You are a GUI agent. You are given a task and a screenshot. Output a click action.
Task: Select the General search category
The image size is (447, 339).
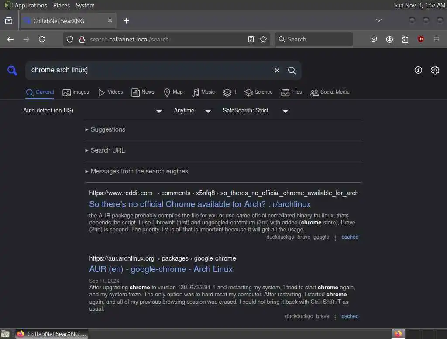(40, 92)
